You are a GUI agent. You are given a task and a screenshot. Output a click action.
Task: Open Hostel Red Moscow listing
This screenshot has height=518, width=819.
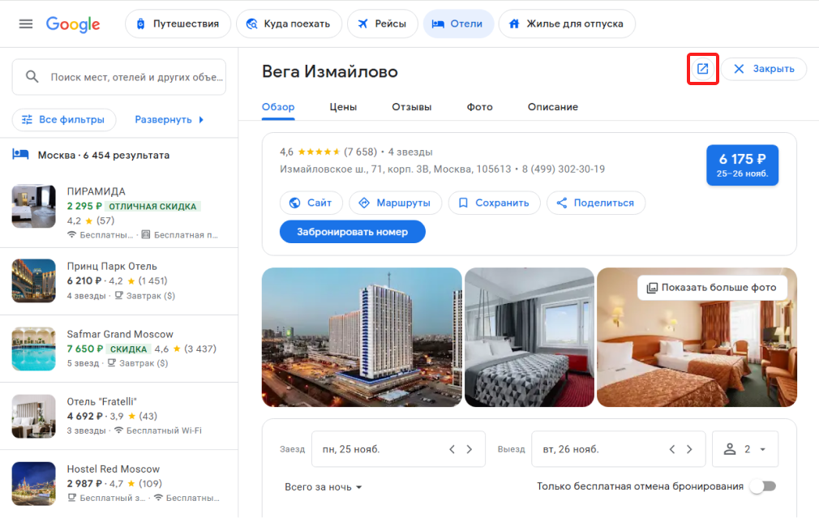(119, 483)
